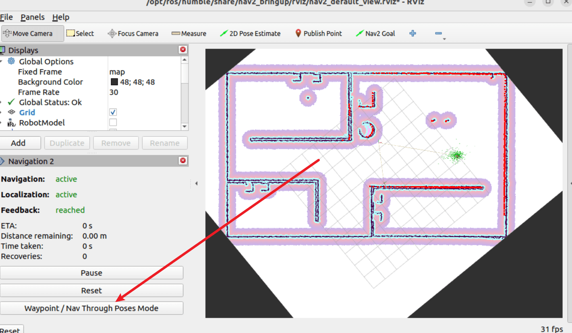Close the Displays panel
The width and height of the screenshot is (572, 333).
[x=183, y=49]
